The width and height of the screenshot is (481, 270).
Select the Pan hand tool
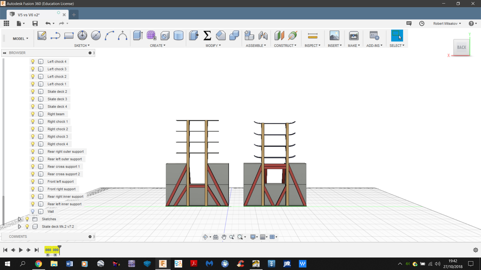click(x=224, y=237)
